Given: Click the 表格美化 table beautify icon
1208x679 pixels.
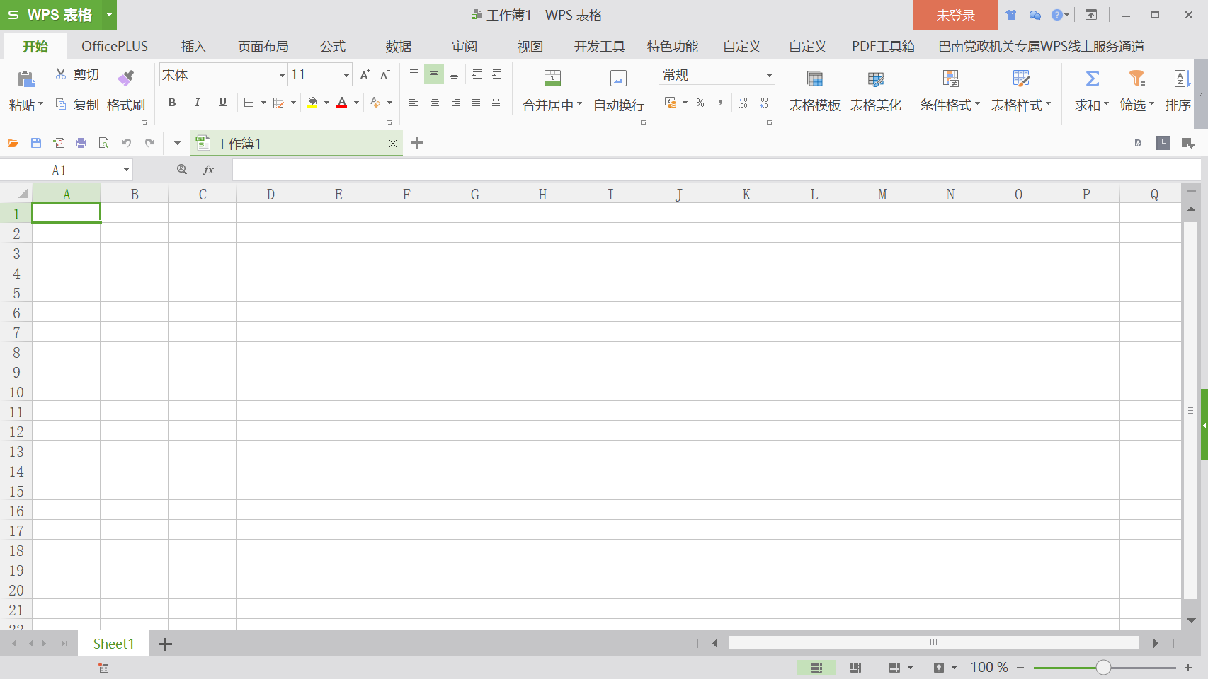Looking at the screenshot, I should point(876,79).
